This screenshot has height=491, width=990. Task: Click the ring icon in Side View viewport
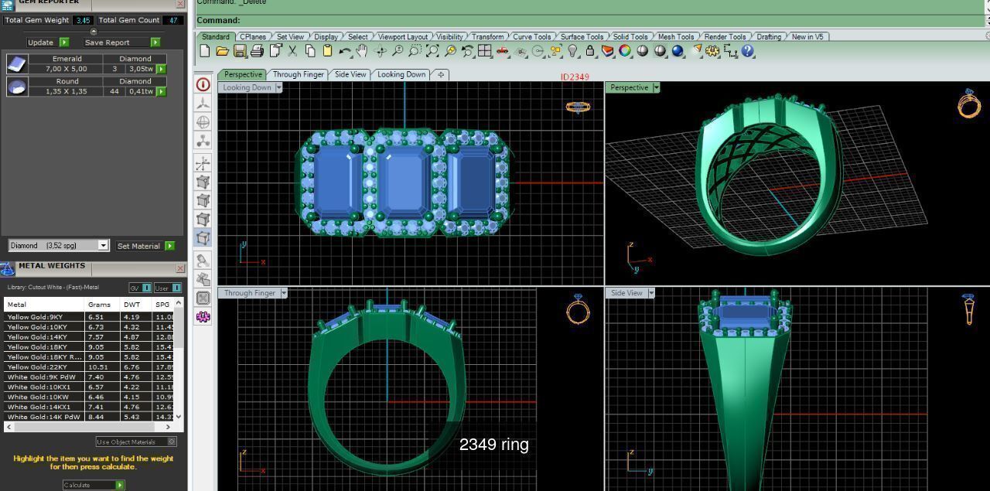point(969,309)
